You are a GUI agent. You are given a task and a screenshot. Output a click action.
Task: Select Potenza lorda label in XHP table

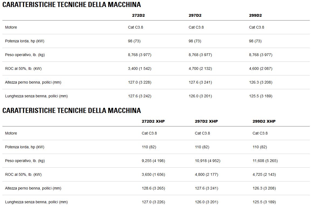[25, 147]
